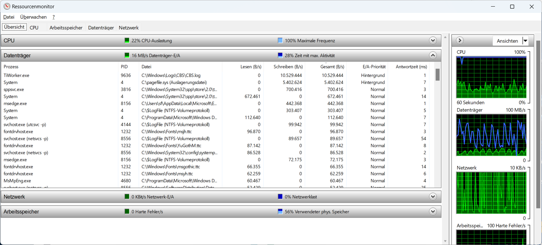Sort by E/A-Priorität column header
Viewport: 542px width, 245px height.
pos(367,66)
